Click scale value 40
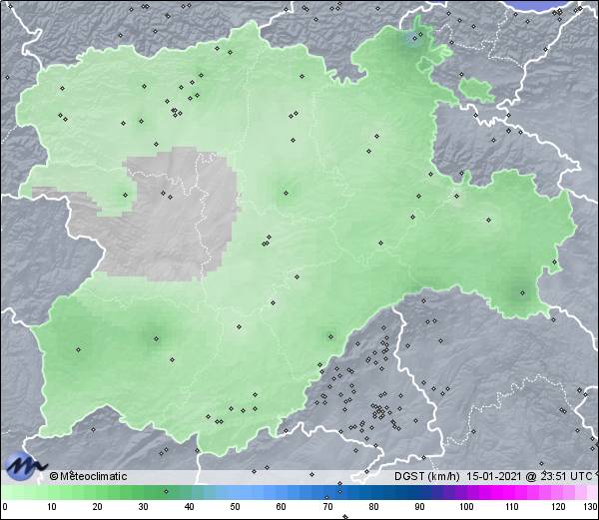The height and width of the screenshot is (520, 599). (189, 507)
